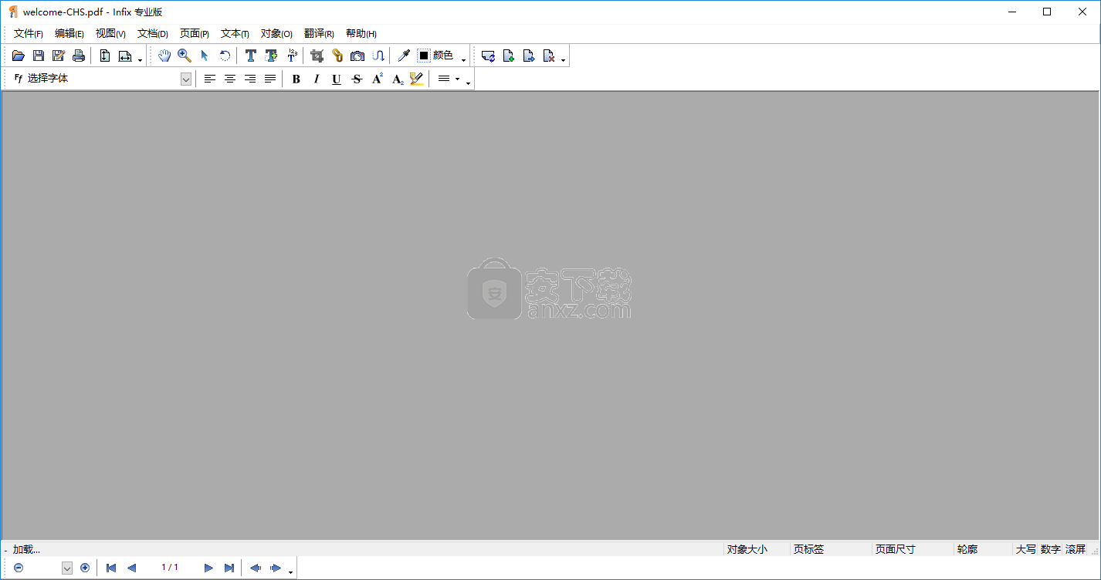
Task: Insert a new page with green-plus page icon
Action: 509,56
